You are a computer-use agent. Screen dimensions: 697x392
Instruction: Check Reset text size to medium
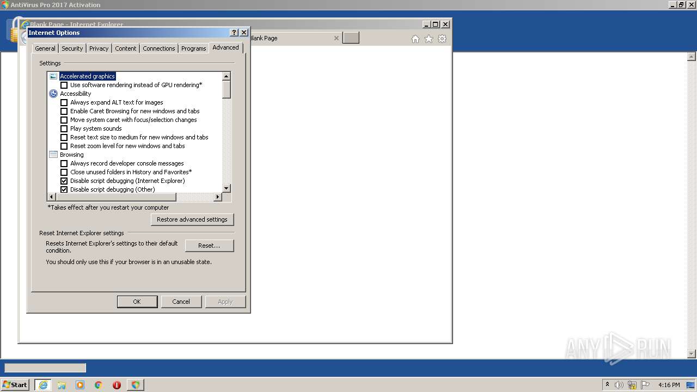click(64, 137)
